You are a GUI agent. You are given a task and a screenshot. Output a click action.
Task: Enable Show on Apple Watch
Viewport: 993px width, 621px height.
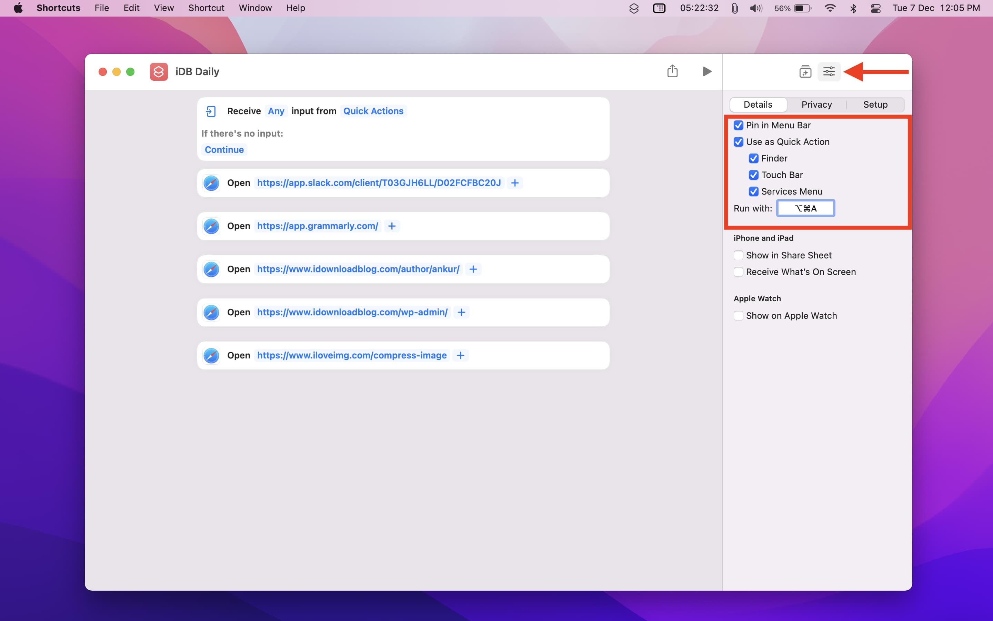click(x=738, y=316)
